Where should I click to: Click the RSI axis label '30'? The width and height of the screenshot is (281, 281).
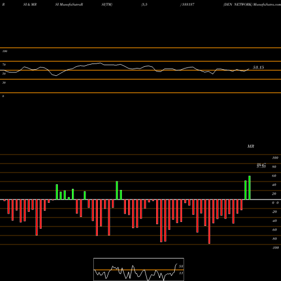[4, 83]
